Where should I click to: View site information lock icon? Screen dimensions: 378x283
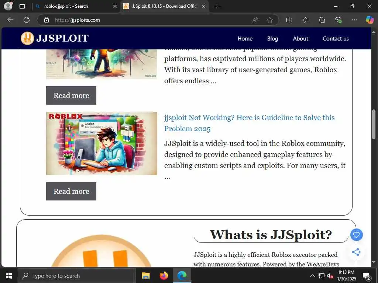47,20
